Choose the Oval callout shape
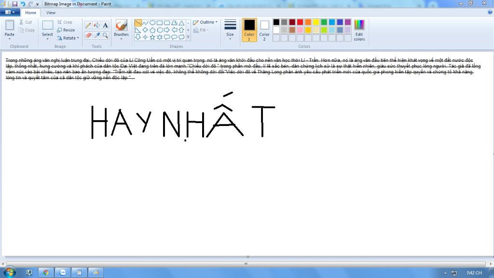This screenshot has height=278, width=494. point(174,37)
